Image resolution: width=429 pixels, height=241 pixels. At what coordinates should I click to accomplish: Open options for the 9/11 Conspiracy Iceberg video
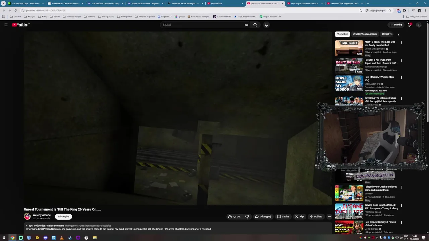coord(401,205)
